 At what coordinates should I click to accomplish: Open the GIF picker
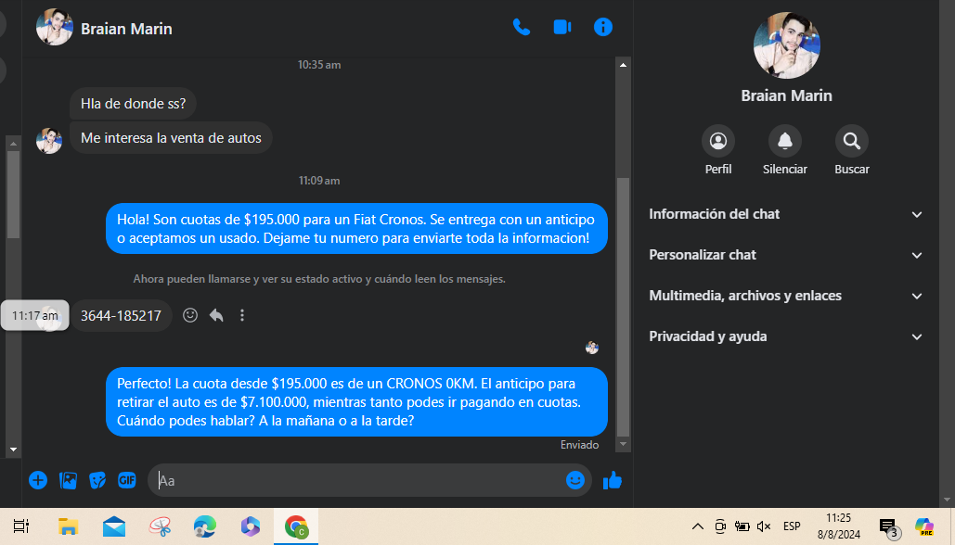pyautogui.click(x=127, y=480)
